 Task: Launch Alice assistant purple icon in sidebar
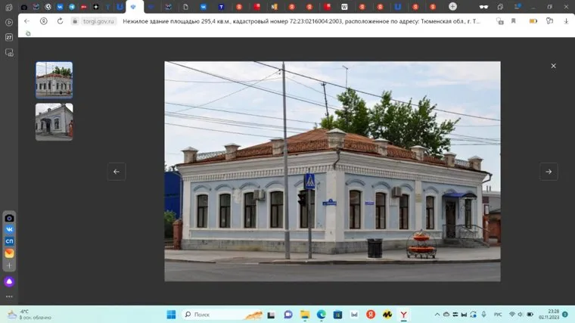point(9,281)
